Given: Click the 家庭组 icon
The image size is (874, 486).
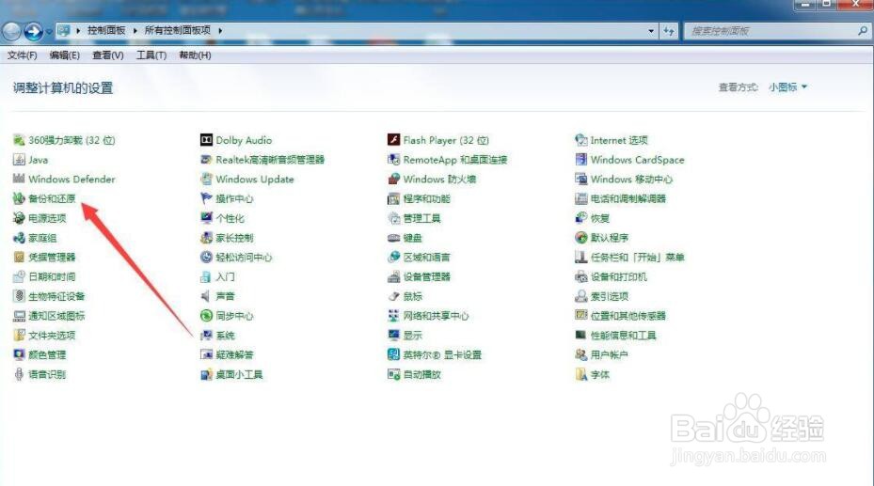Looking at the screenshot, I should tap(19, 238).
